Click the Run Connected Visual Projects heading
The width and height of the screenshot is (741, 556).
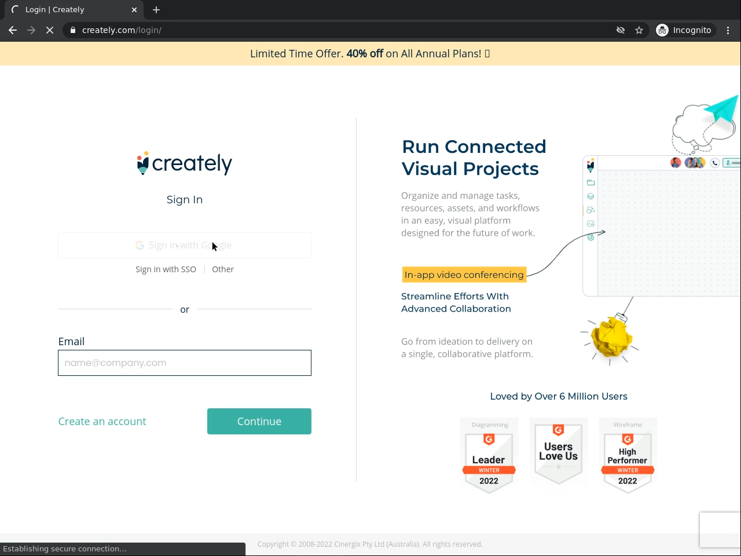474,158
